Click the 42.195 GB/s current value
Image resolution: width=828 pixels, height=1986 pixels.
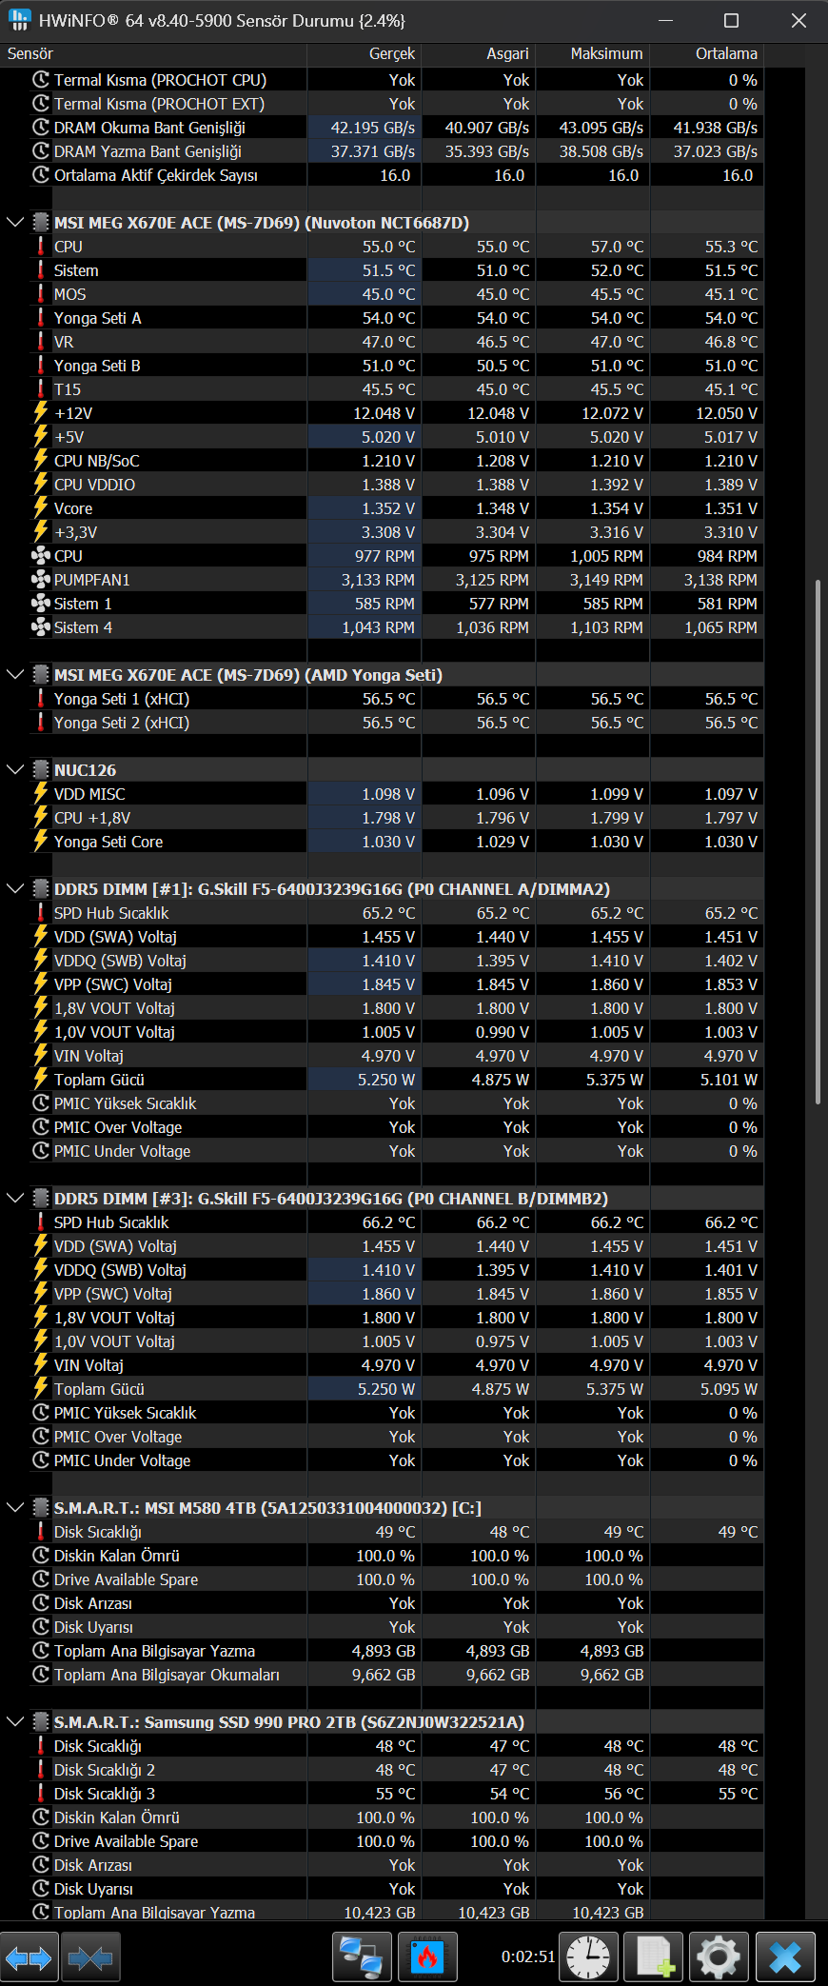point(372,128)
